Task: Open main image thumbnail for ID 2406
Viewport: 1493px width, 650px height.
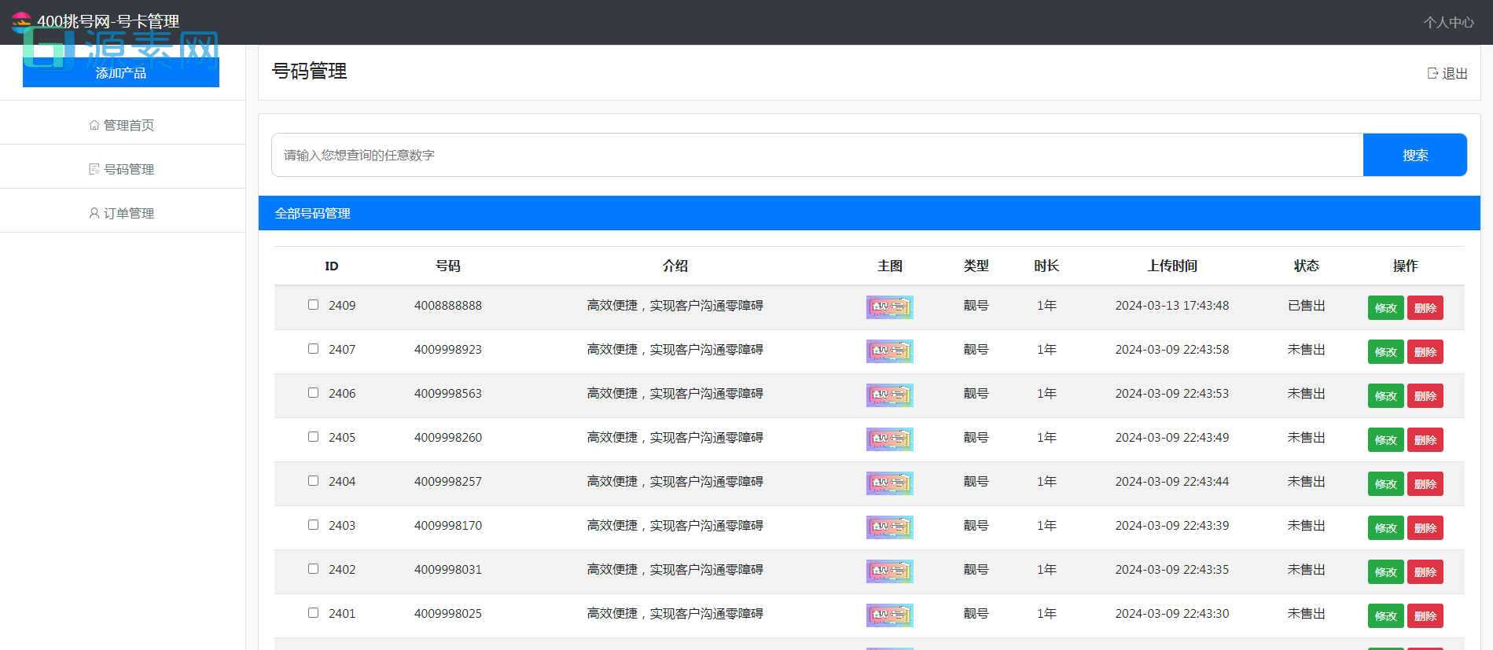Action: [x=890, y=395]
